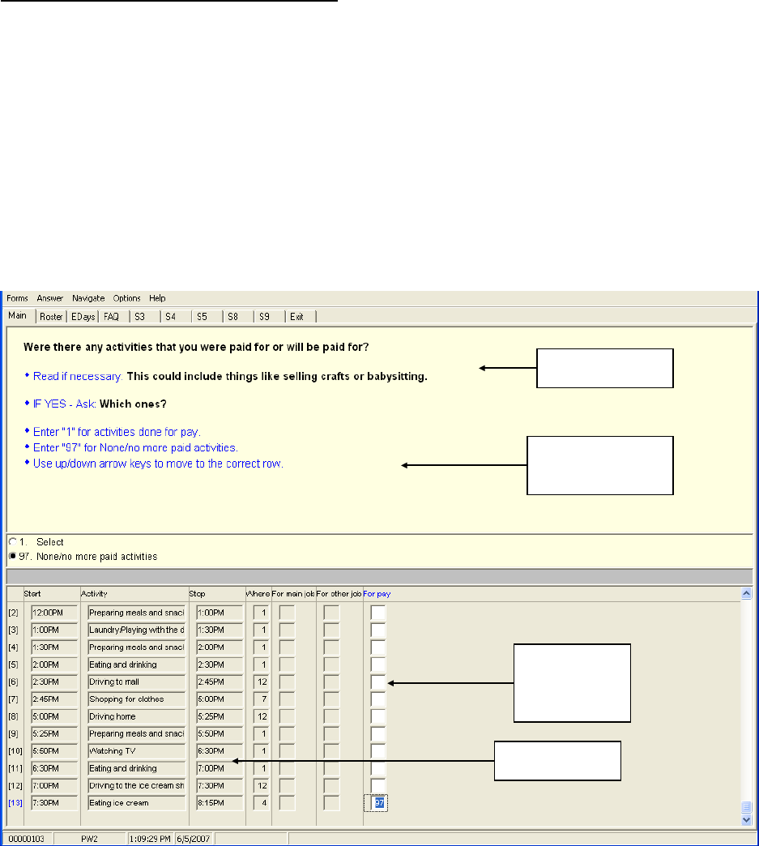Click the 'Shopping for clothes' activity field
Viewport: 759px width, 846px height.
[x=136, y=699]
